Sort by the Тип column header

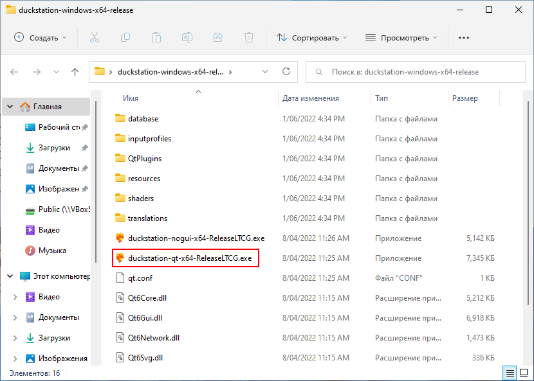pos(382,98)
